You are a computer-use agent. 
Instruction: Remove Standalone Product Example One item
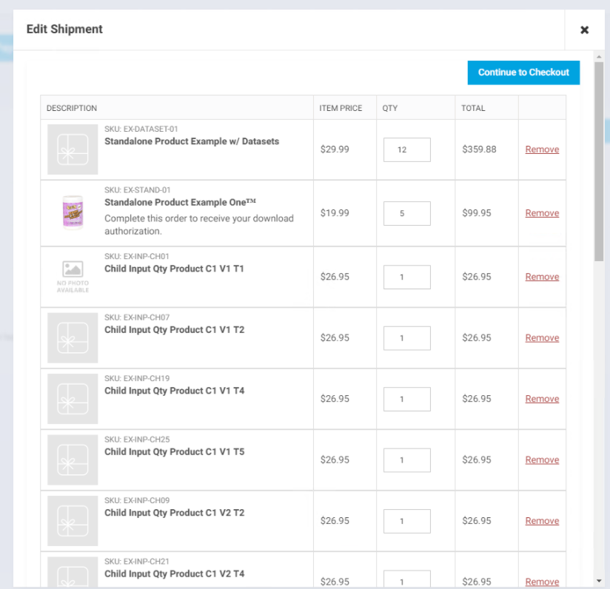[x=542, y=213]
